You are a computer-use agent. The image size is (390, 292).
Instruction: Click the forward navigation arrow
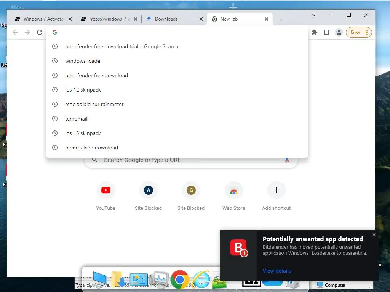[x=27, y=32]
